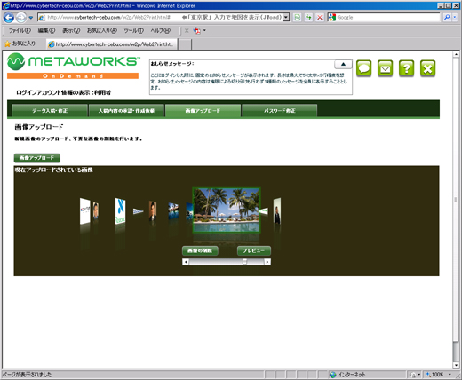Click the carousel slider handle

tap(244, 262)
